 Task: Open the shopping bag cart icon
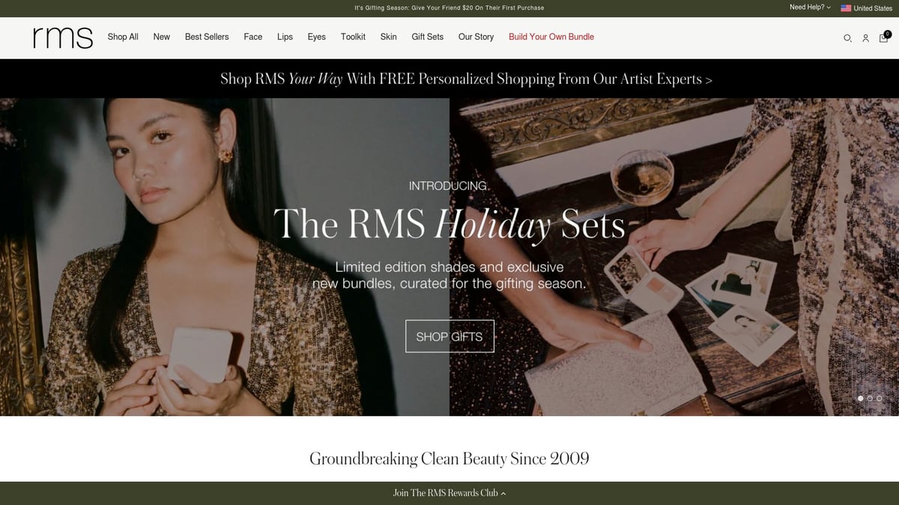tap(885, 37)
